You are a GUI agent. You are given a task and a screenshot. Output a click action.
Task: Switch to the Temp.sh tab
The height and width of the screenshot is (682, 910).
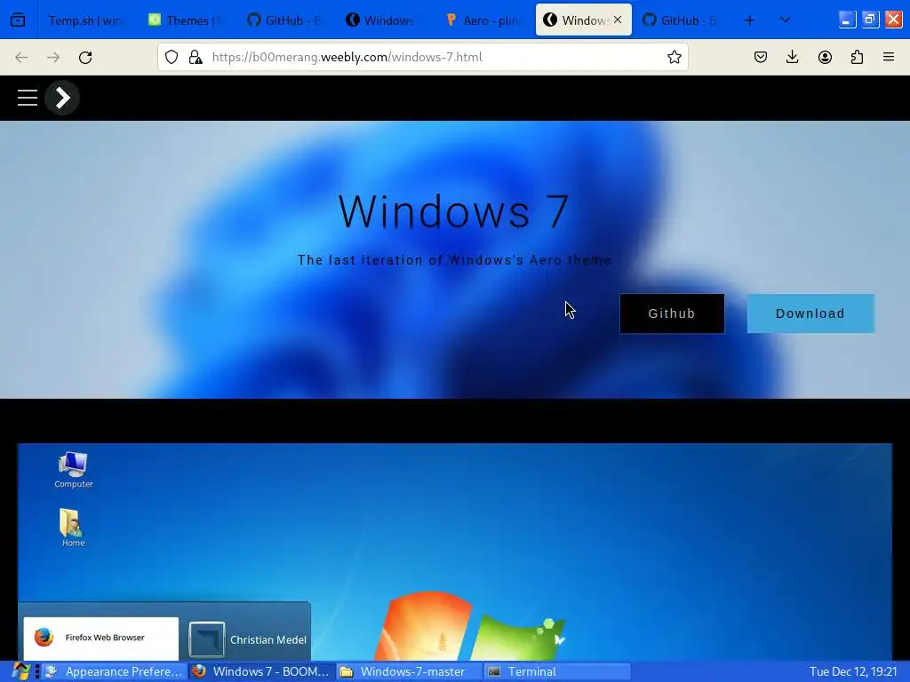click(x=86, y=20)
